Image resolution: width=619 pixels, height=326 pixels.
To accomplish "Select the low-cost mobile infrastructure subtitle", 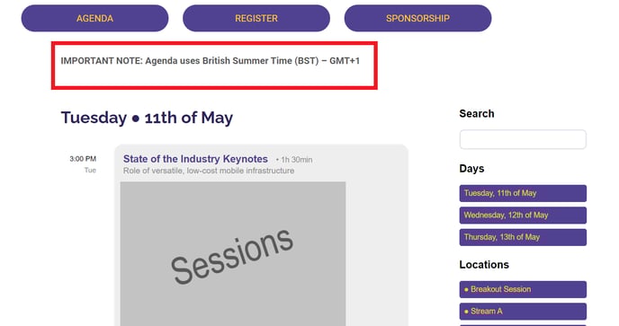I will click(x=209, y=171).
